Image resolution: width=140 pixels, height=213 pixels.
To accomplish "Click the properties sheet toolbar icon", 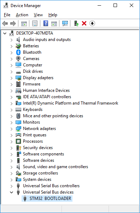I will pos(35,24).
